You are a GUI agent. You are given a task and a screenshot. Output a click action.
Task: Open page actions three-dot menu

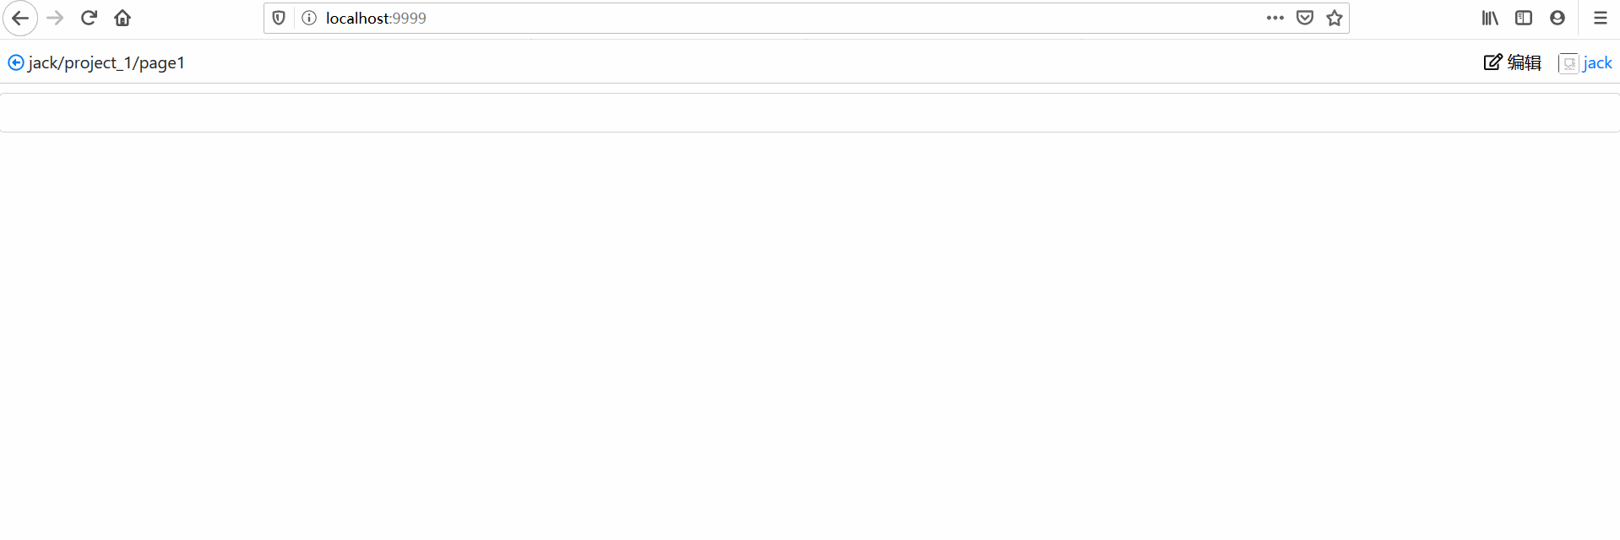click(x=1275, y=18)
